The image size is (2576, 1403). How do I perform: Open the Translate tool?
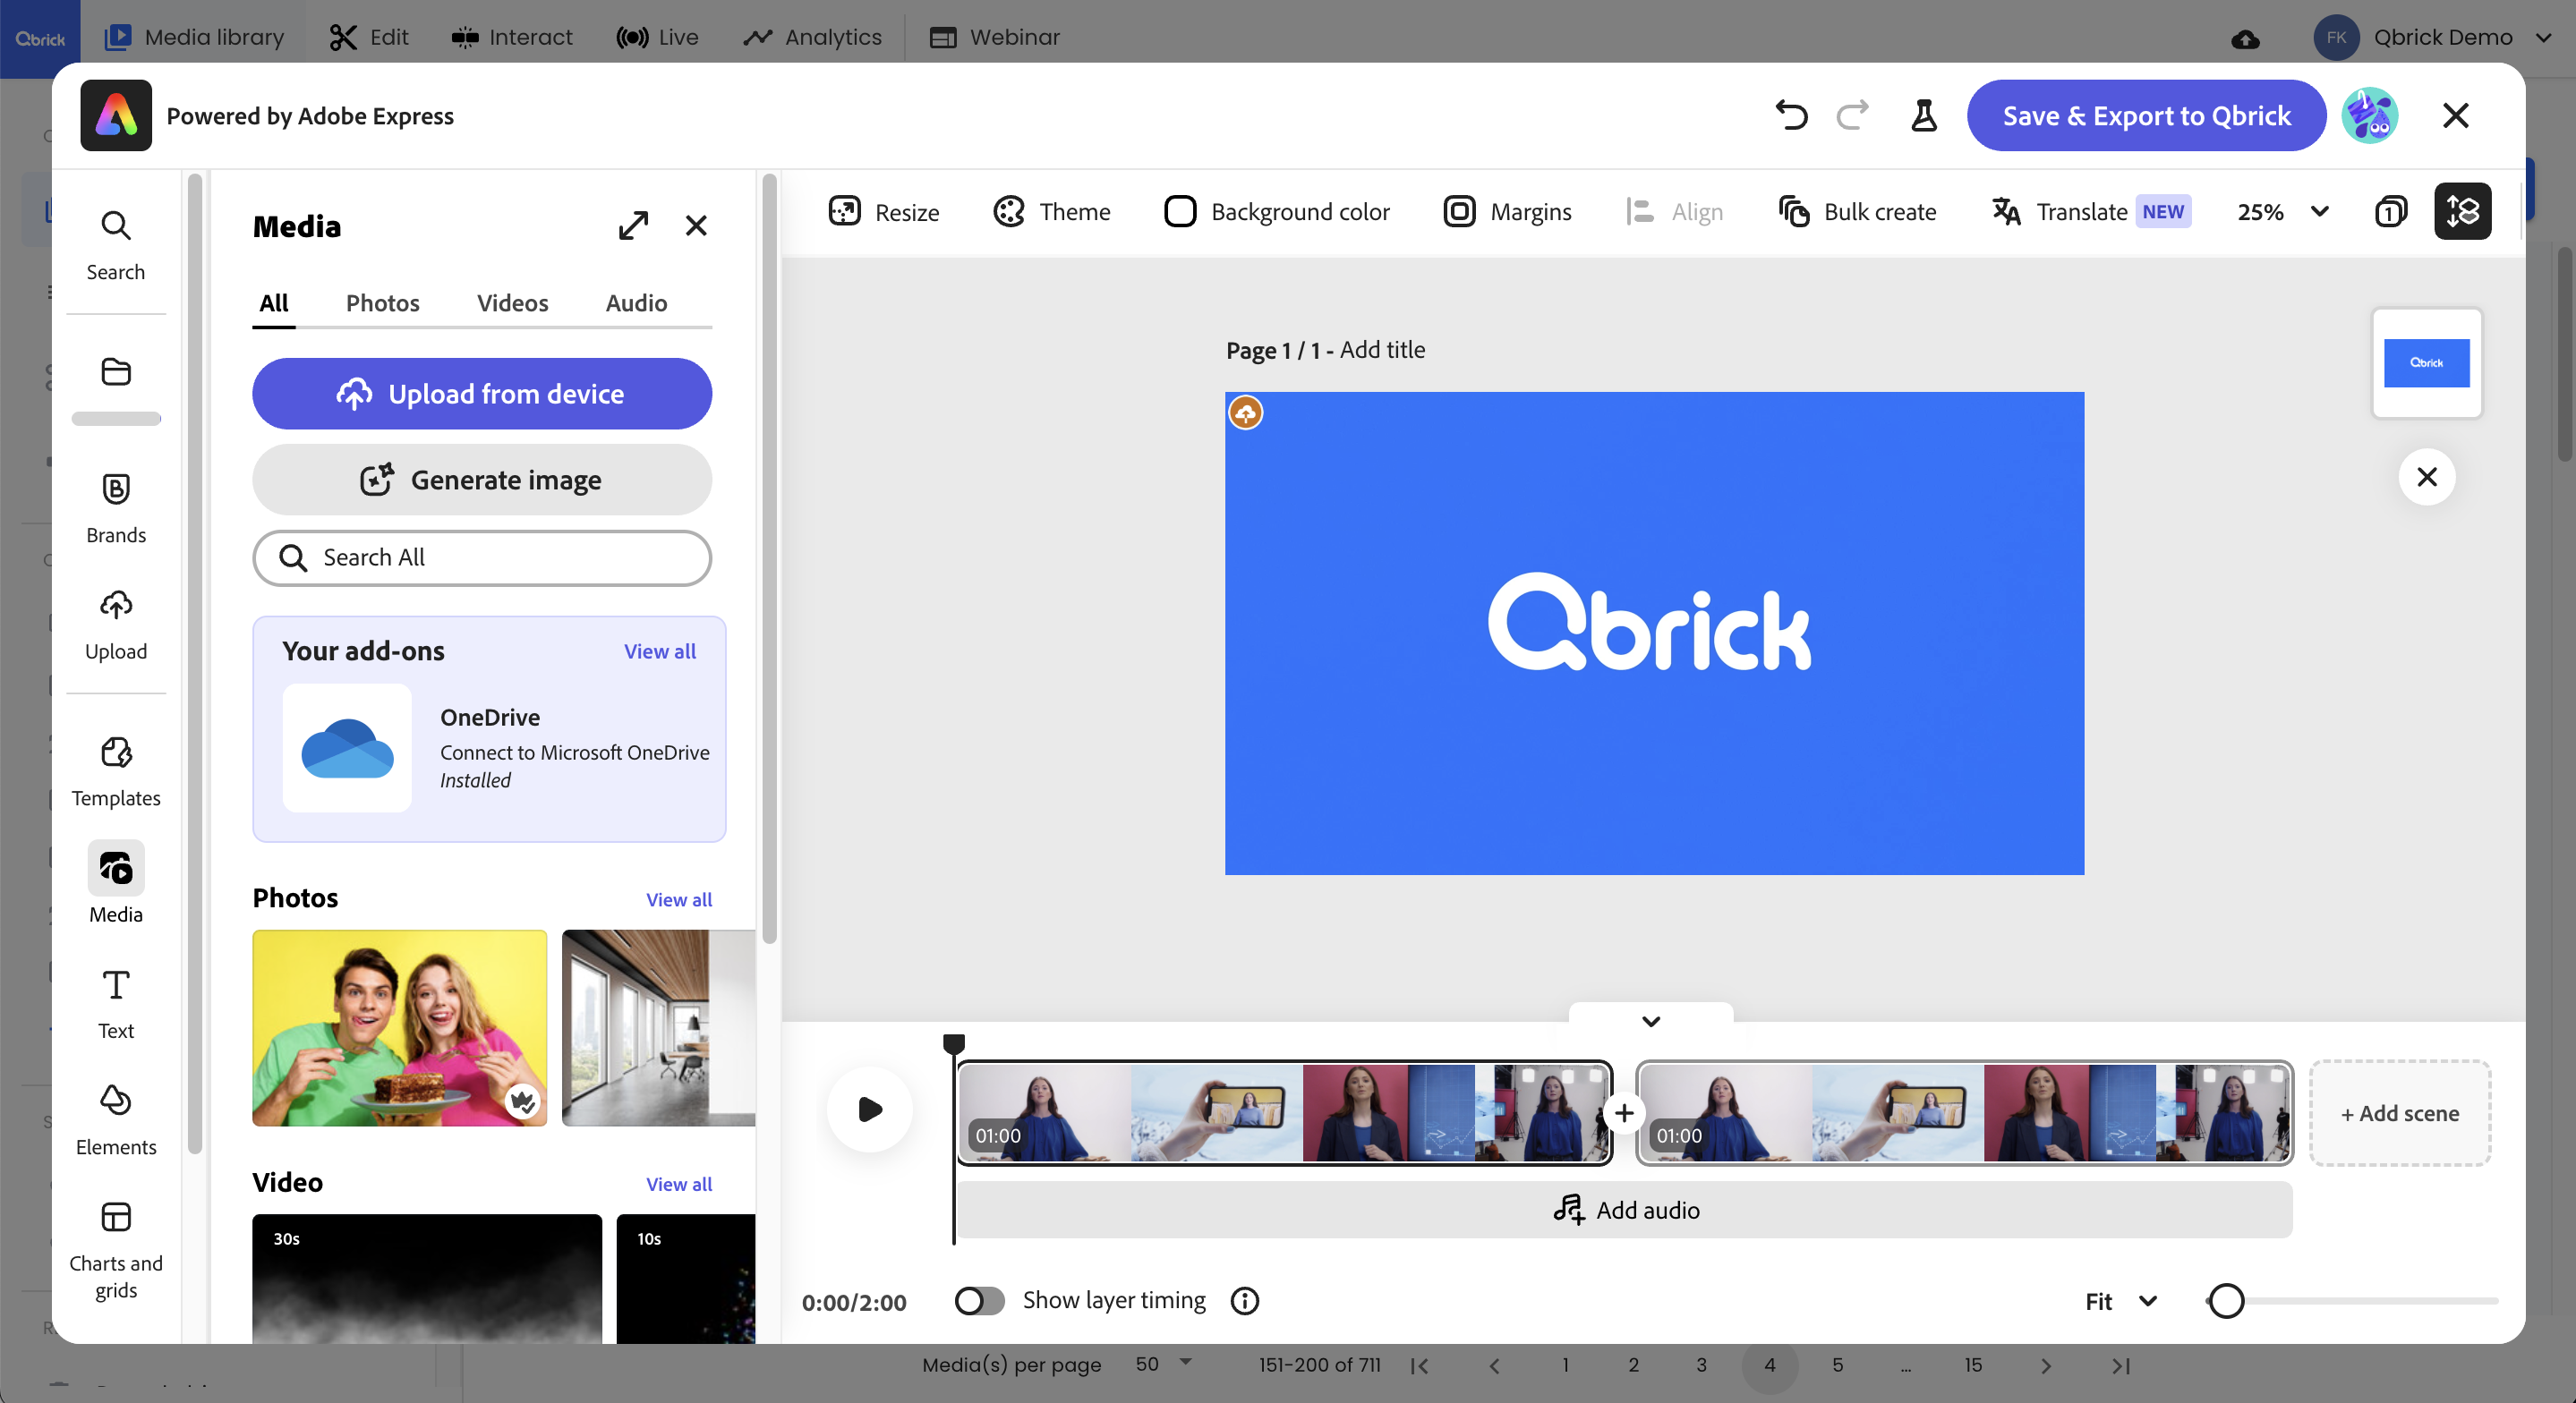[2091, 212]
